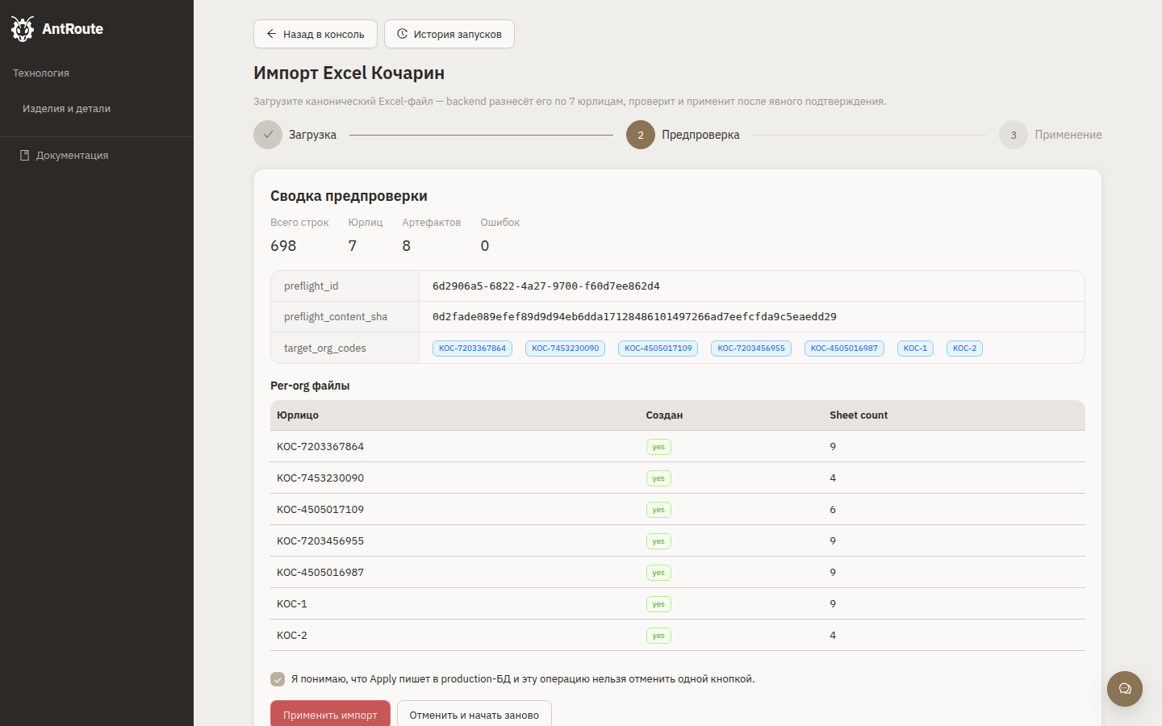Click the КОС-2 org code tag
The image size is (1162, 726).
(x=964, y=348)
